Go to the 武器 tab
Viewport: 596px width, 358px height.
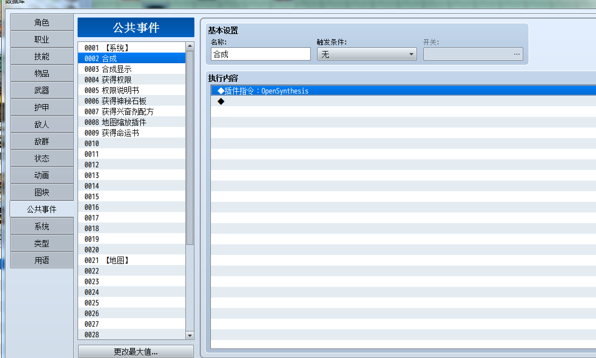point(42,90)
